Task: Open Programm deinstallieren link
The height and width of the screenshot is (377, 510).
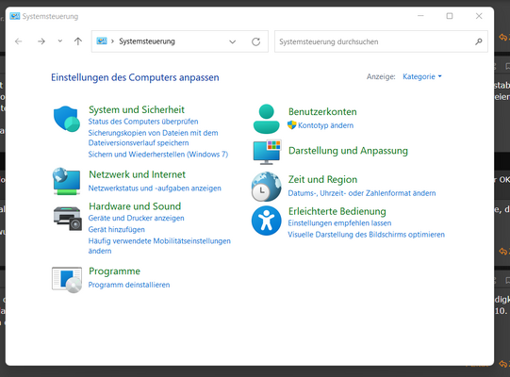Action: [x=129, y=285]
